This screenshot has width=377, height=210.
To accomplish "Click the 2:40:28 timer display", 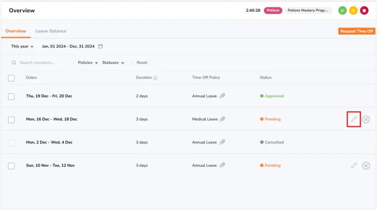I will (253, 10).
